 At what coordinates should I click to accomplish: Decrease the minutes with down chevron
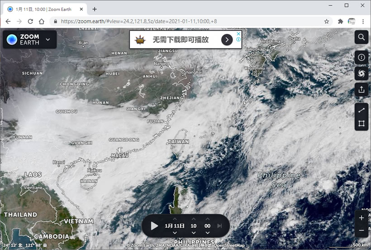[208, 233]
